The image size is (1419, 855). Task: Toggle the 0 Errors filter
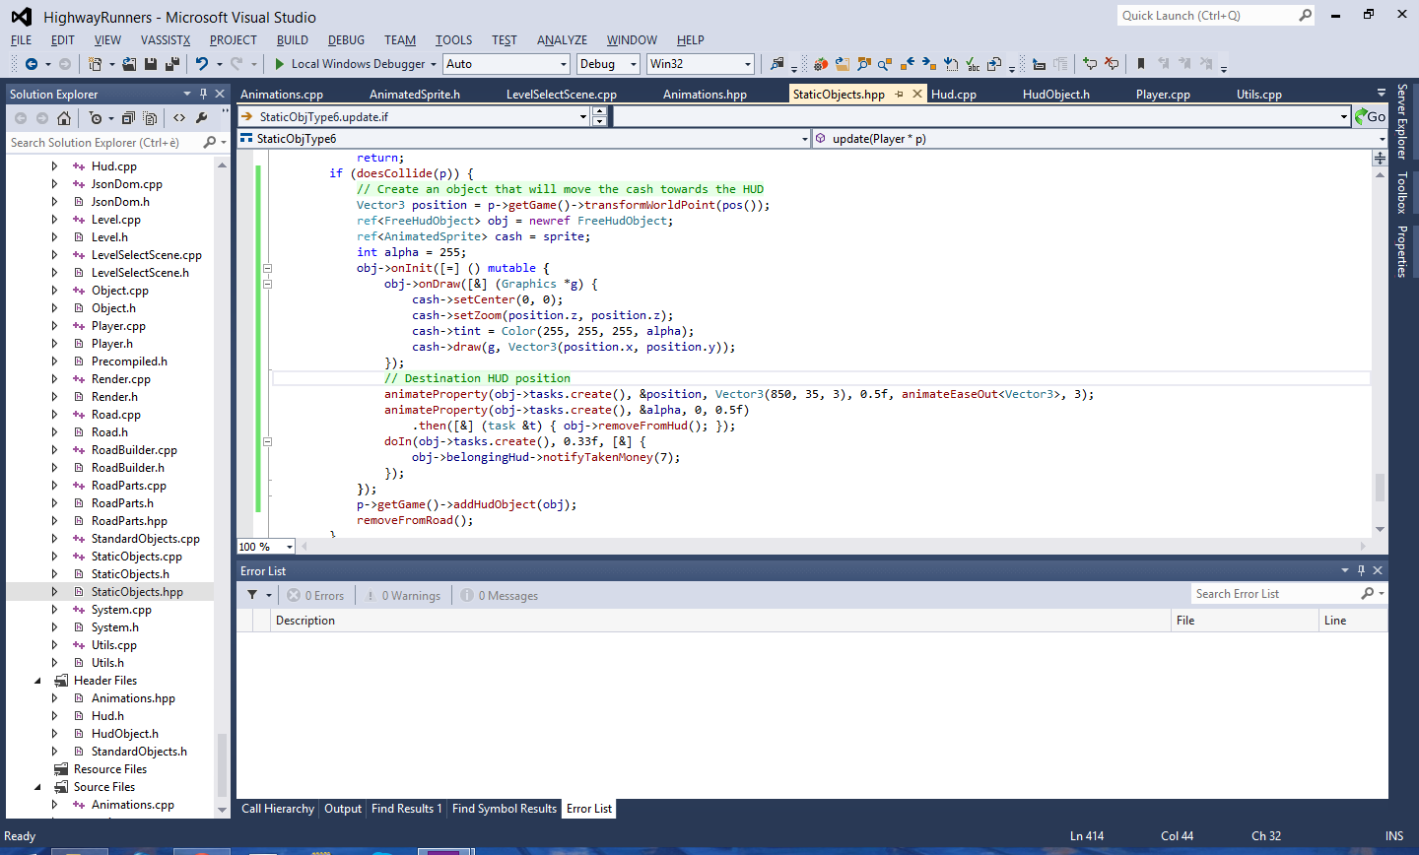[315, 596]
